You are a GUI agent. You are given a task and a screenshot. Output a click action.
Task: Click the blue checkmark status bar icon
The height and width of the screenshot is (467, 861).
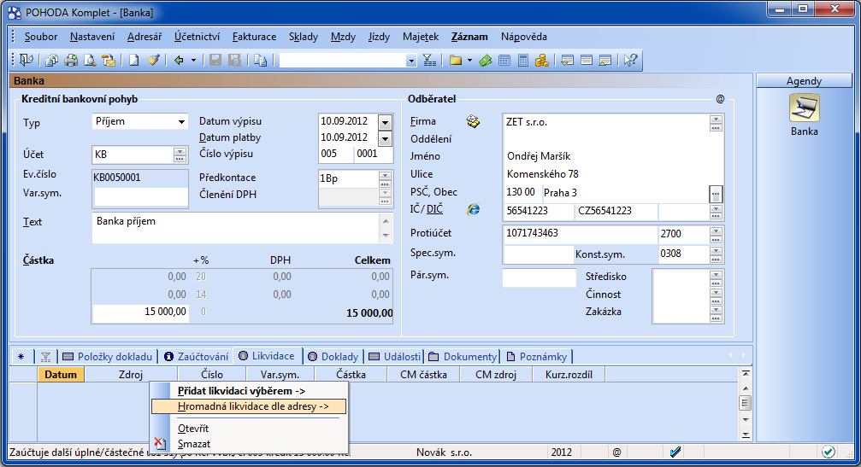675,452
